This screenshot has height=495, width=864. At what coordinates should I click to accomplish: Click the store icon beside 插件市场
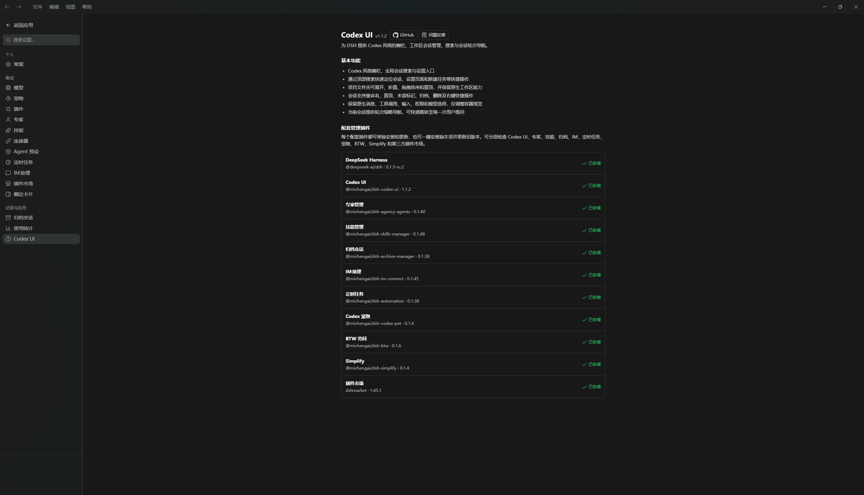(8, 184)
